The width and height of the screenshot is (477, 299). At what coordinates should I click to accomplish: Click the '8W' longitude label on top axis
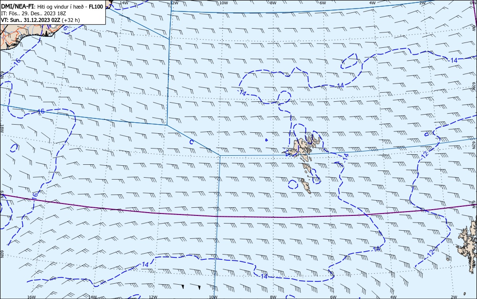coord(273,3)
